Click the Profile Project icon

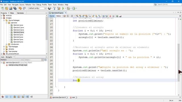(74, 8)
